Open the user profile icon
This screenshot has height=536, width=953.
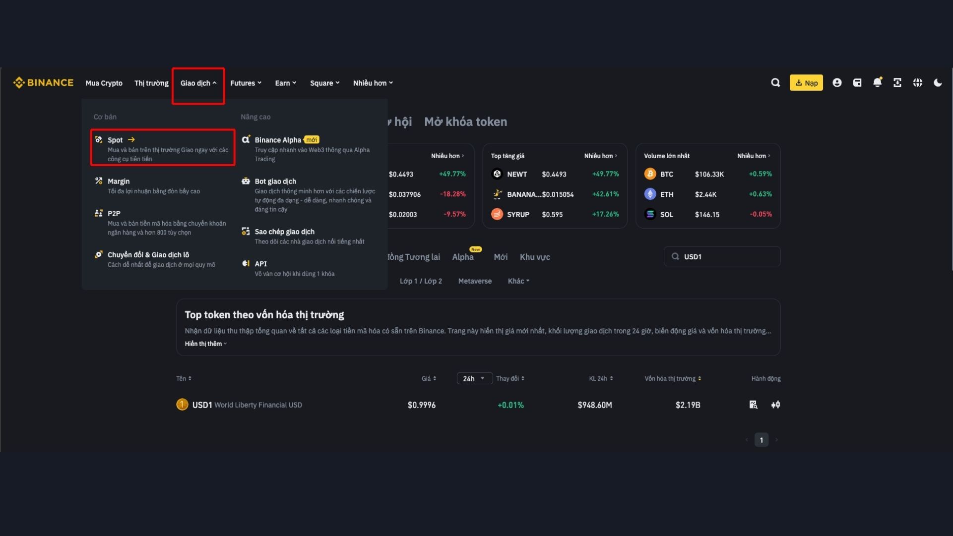click(x=837, y=83)
